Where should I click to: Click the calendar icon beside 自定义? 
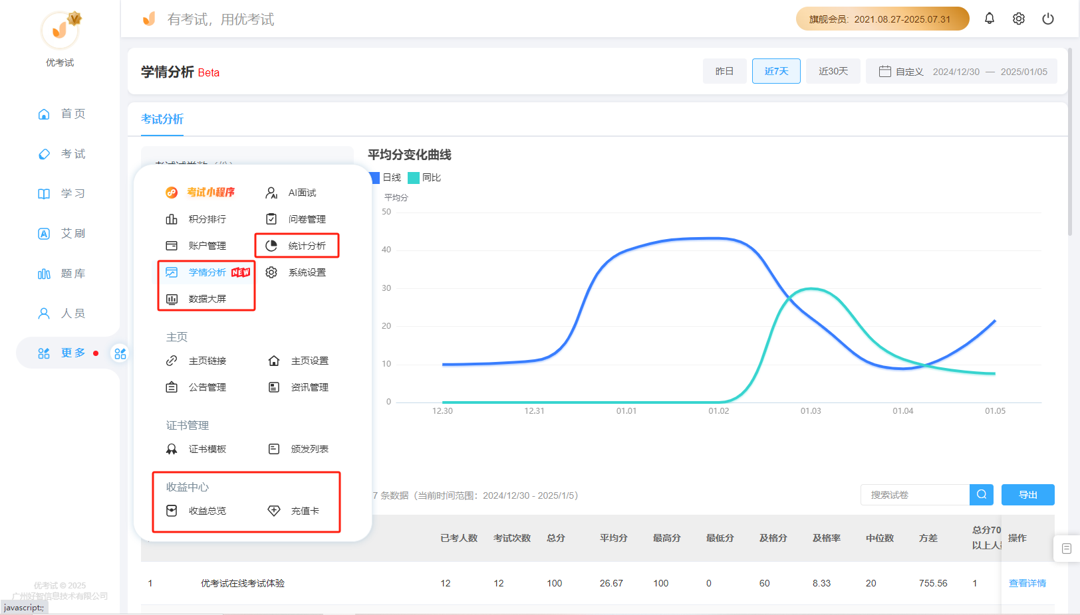885,71
